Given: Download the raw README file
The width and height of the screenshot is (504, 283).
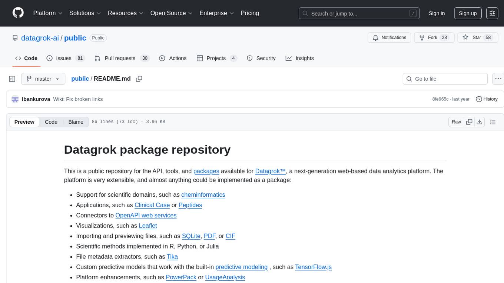Looking at the screenshot, I should (479, 122).
